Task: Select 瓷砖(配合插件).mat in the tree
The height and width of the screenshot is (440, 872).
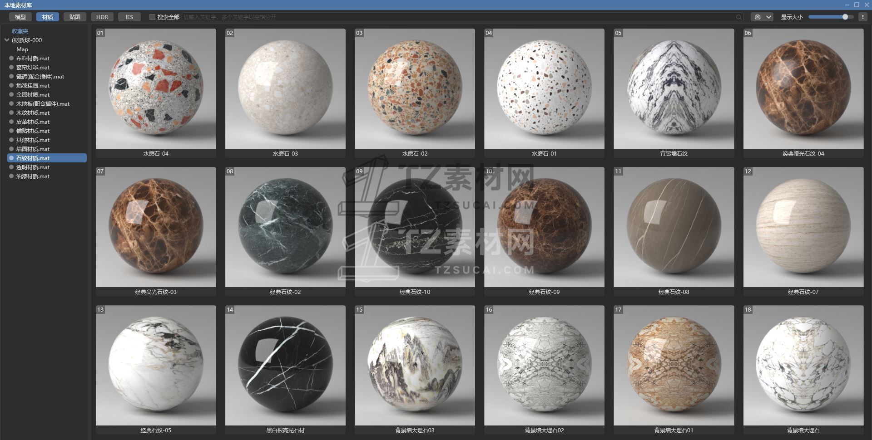Action: 40,77
